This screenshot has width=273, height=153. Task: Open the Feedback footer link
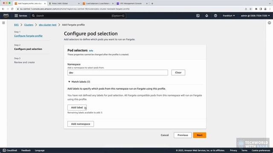[x=26, y=150]
